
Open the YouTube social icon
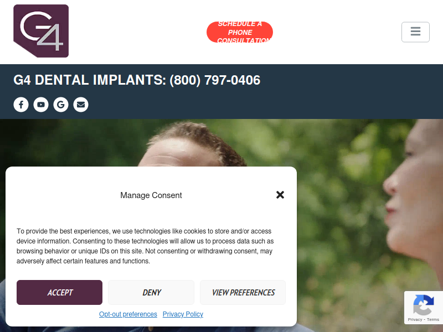pyautogui.click(x=41, y=105)
